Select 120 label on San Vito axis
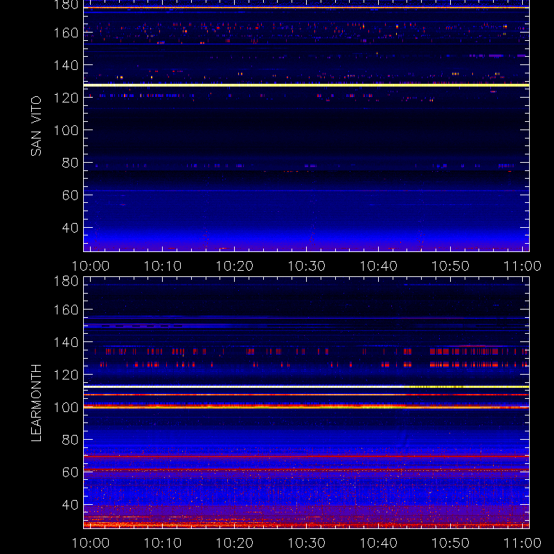This screenshot has width=554, height=554. (66, 98)
